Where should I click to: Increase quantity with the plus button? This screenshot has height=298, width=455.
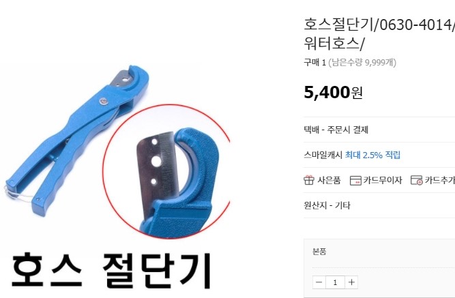tap(351, 282)
